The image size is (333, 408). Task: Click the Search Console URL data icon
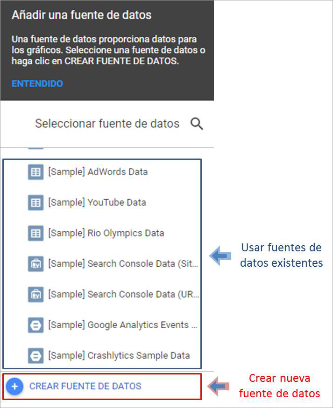[x=35, y=295]
